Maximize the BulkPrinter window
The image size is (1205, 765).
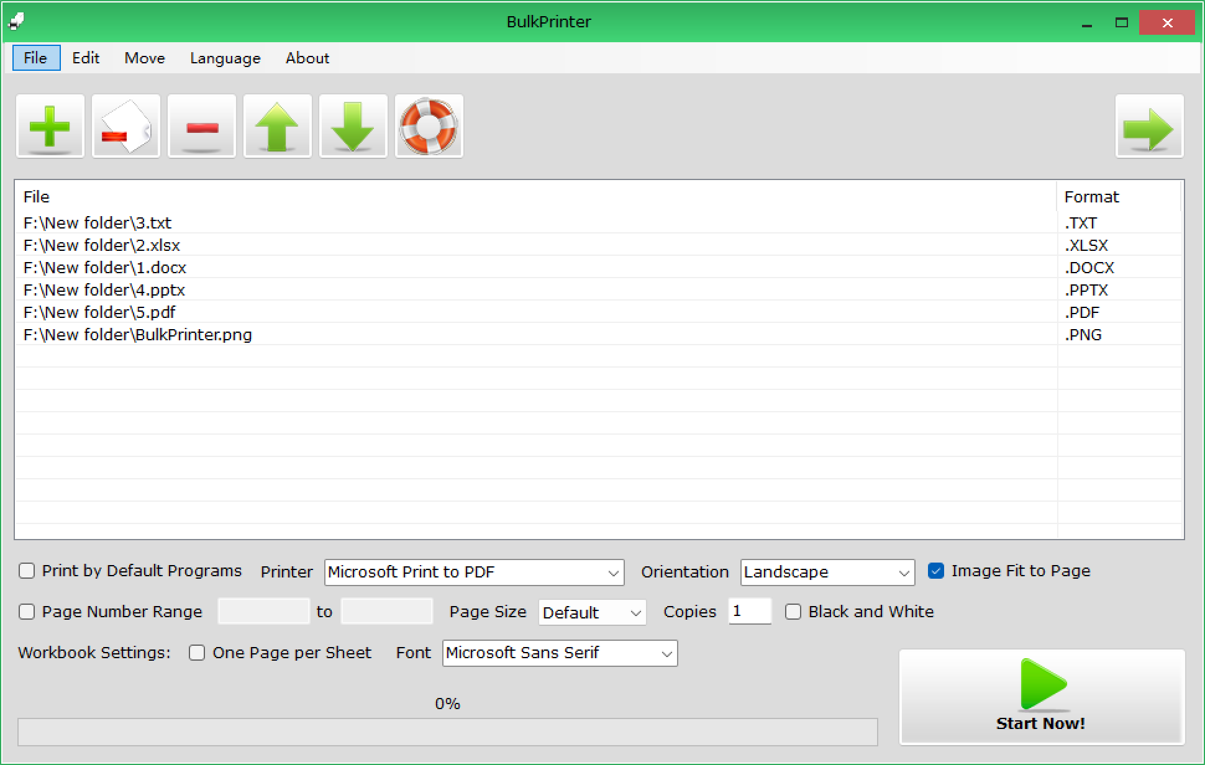(1122, 23)
